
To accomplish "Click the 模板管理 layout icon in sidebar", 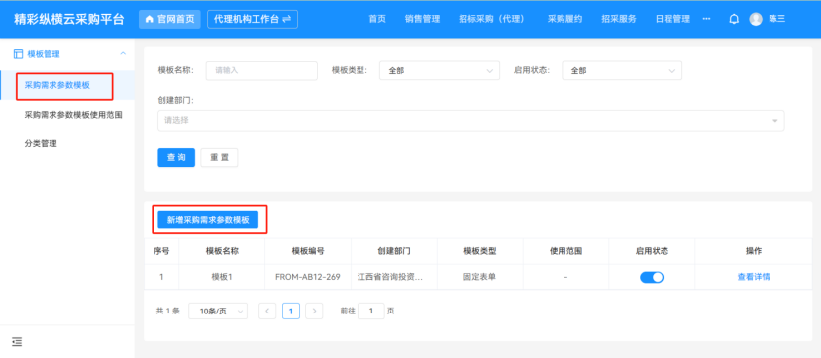I will coord(19,53).
